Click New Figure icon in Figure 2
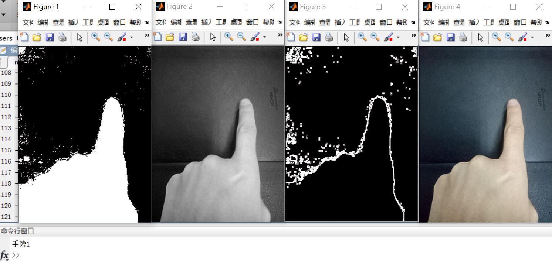 coord(158,37)
